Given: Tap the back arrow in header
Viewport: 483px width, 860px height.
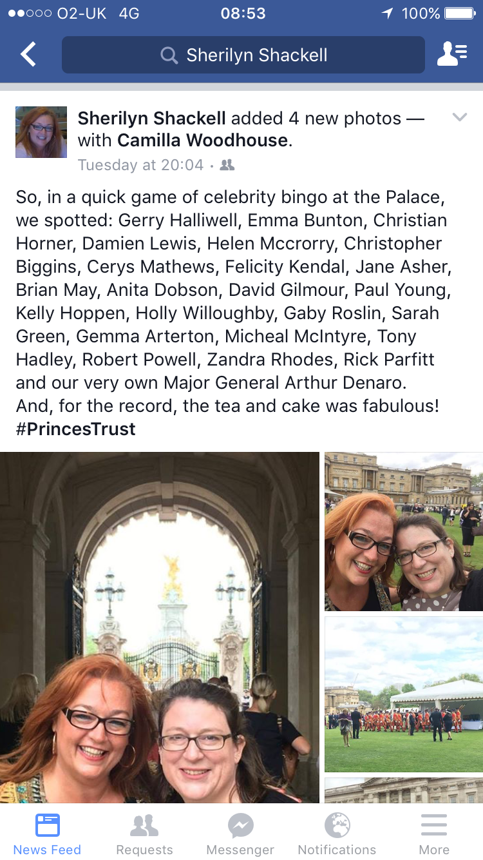Looking at the screenshot, I should 28,55.
